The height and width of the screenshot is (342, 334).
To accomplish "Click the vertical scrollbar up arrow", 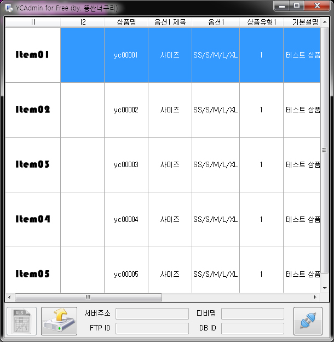I will (x=325, y=22).
